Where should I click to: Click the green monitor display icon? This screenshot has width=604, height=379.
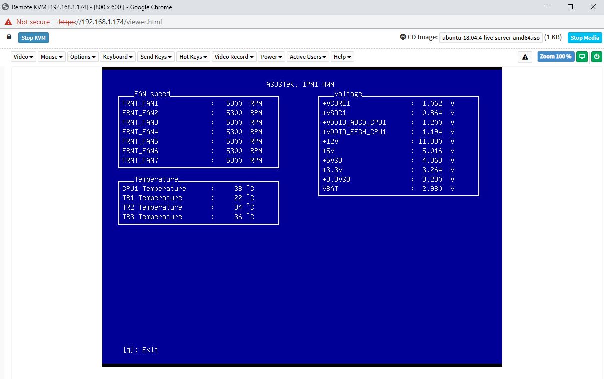(582, 57)
